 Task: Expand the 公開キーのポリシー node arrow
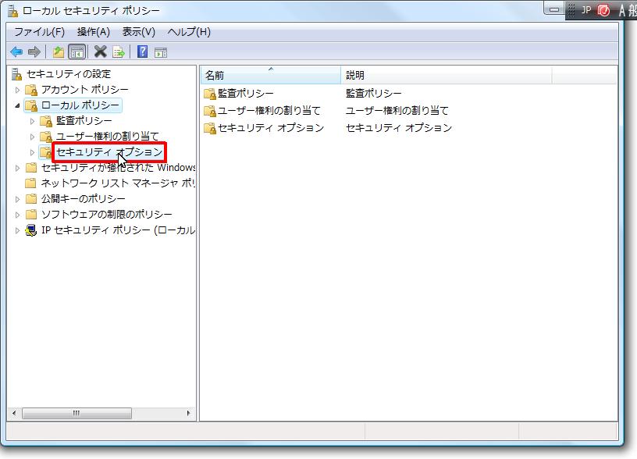[18, 199]
